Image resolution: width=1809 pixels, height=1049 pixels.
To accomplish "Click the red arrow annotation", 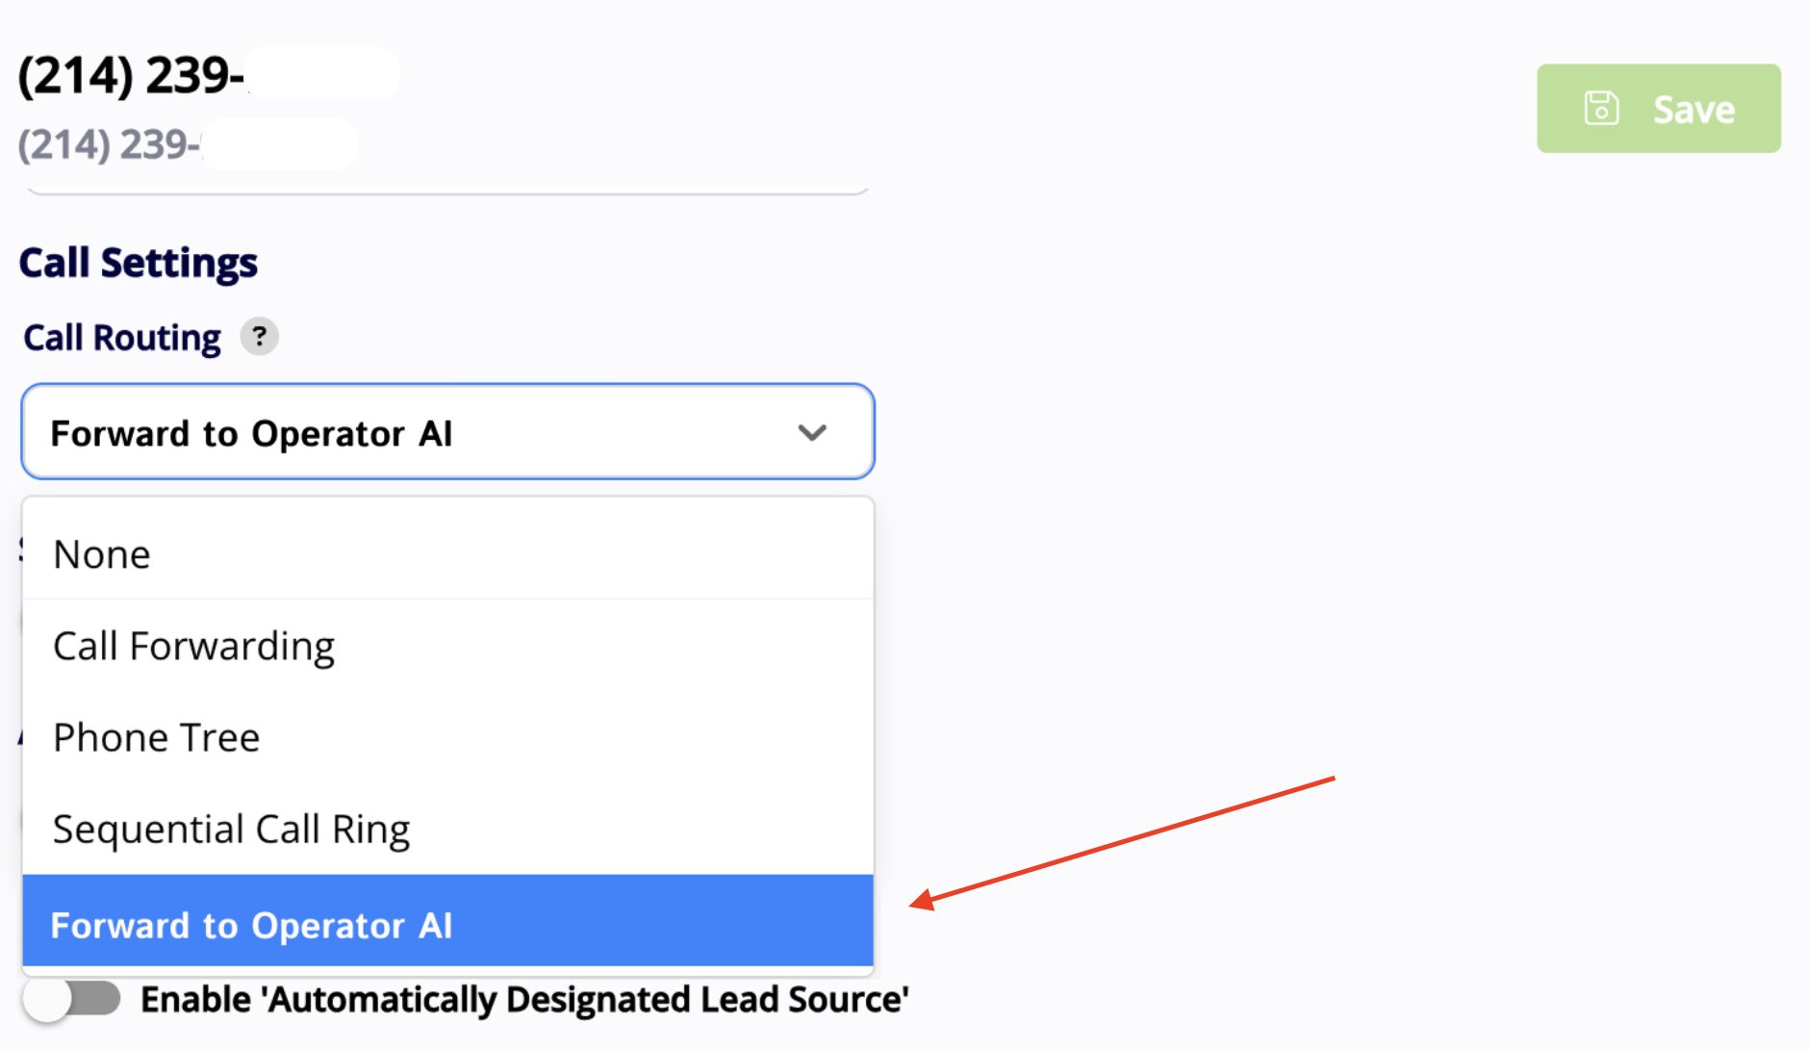I will click(1121, 839).
